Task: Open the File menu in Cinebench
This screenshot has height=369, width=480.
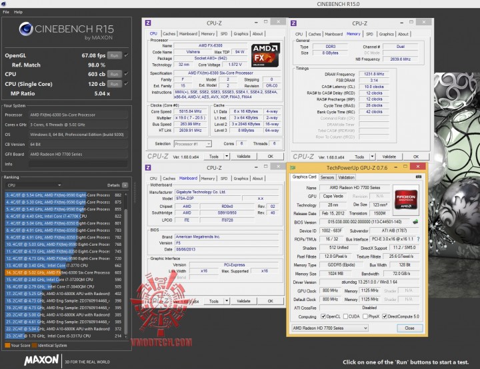Action: click(6, 12)
